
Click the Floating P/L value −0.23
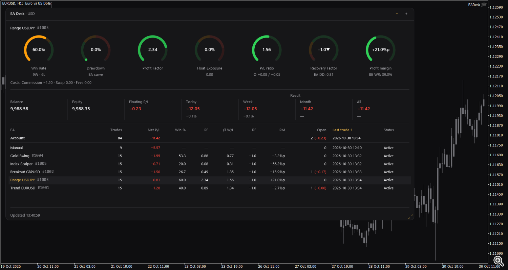point(135,109)
